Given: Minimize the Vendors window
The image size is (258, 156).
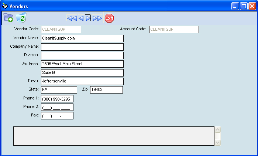Looking at the screenshot, I should [235, 6].
